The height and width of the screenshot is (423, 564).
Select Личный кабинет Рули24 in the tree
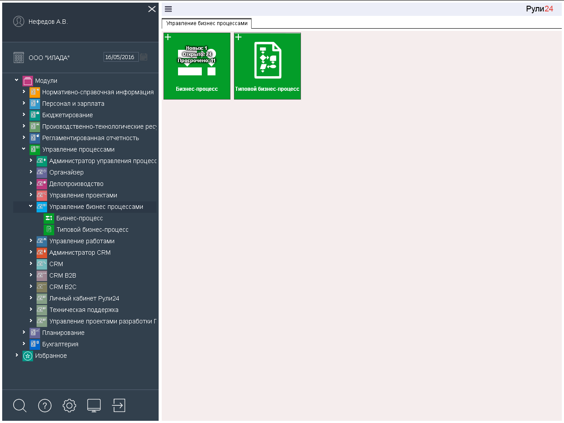click(x=84, y=298)
